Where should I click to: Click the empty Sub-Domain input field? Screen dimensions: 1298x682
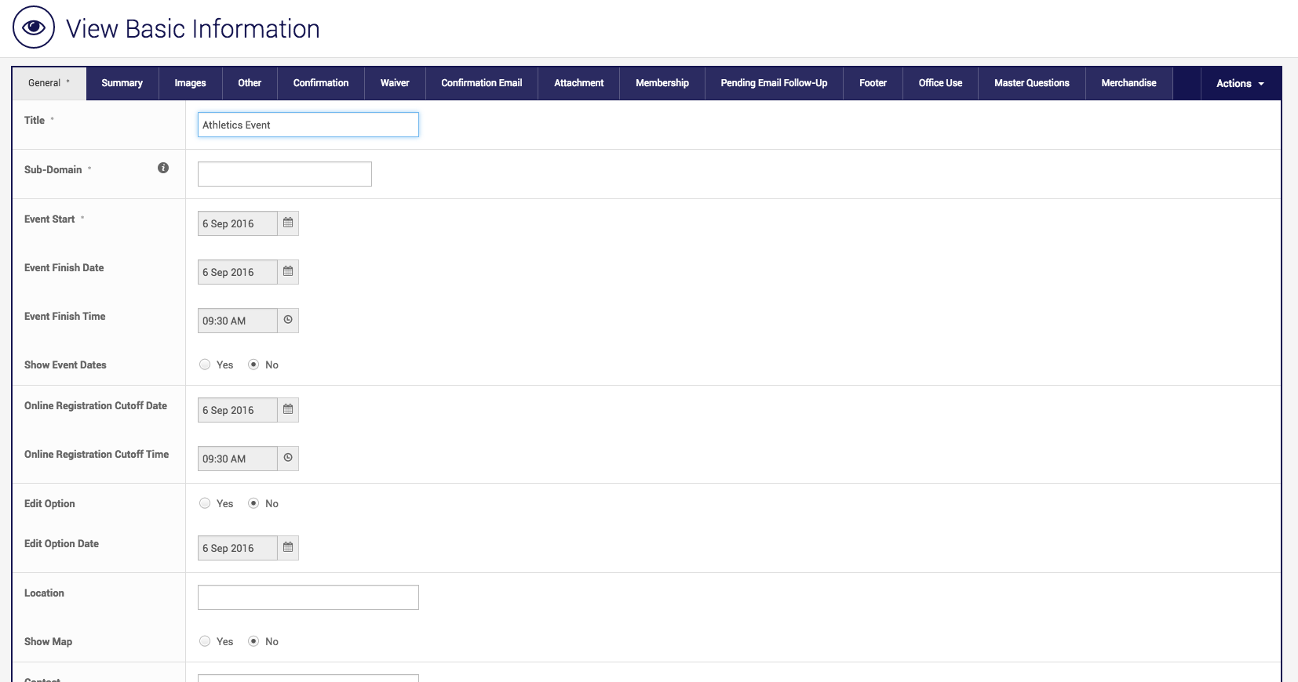point(285,174)
